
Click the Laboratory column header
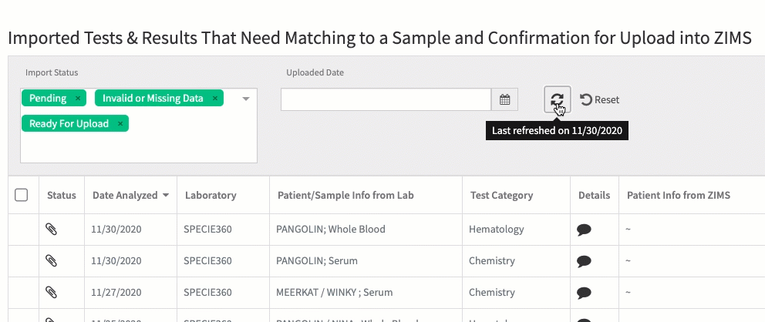click(x=211, y=196)
